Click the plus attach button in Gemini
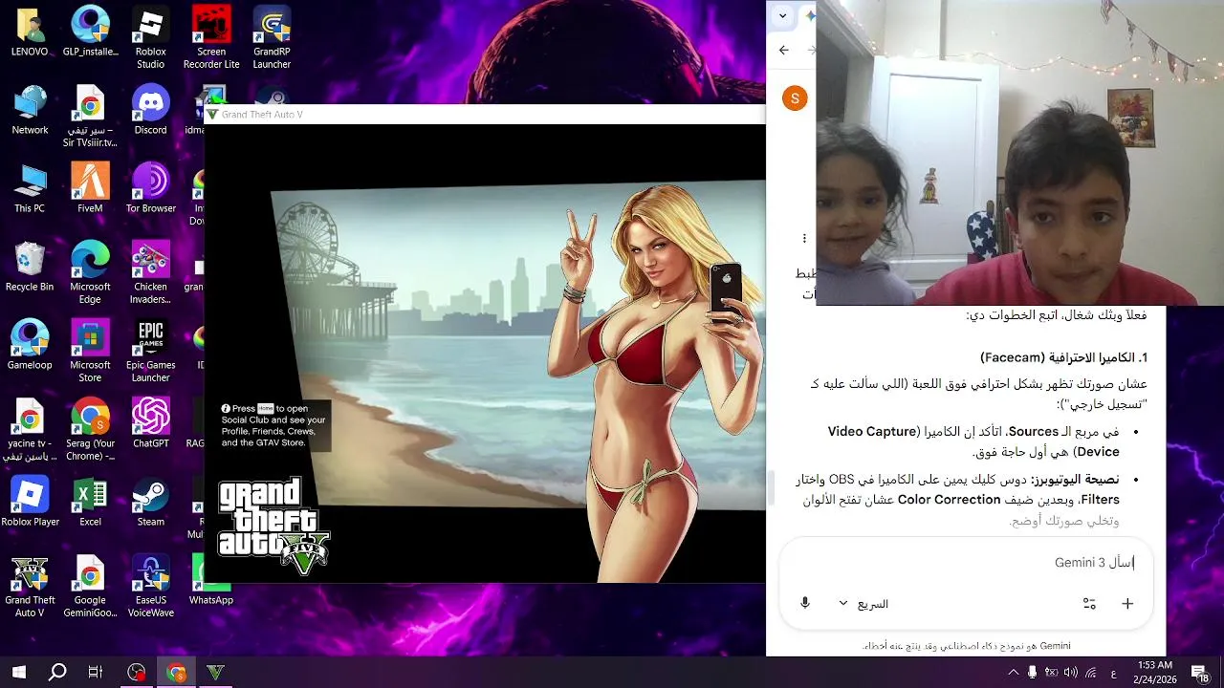 coord(1127,603)
